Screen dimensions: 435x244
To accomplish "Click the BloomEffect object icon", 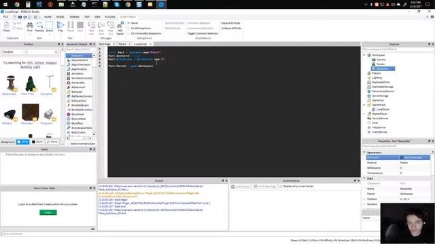I will 69,119.
